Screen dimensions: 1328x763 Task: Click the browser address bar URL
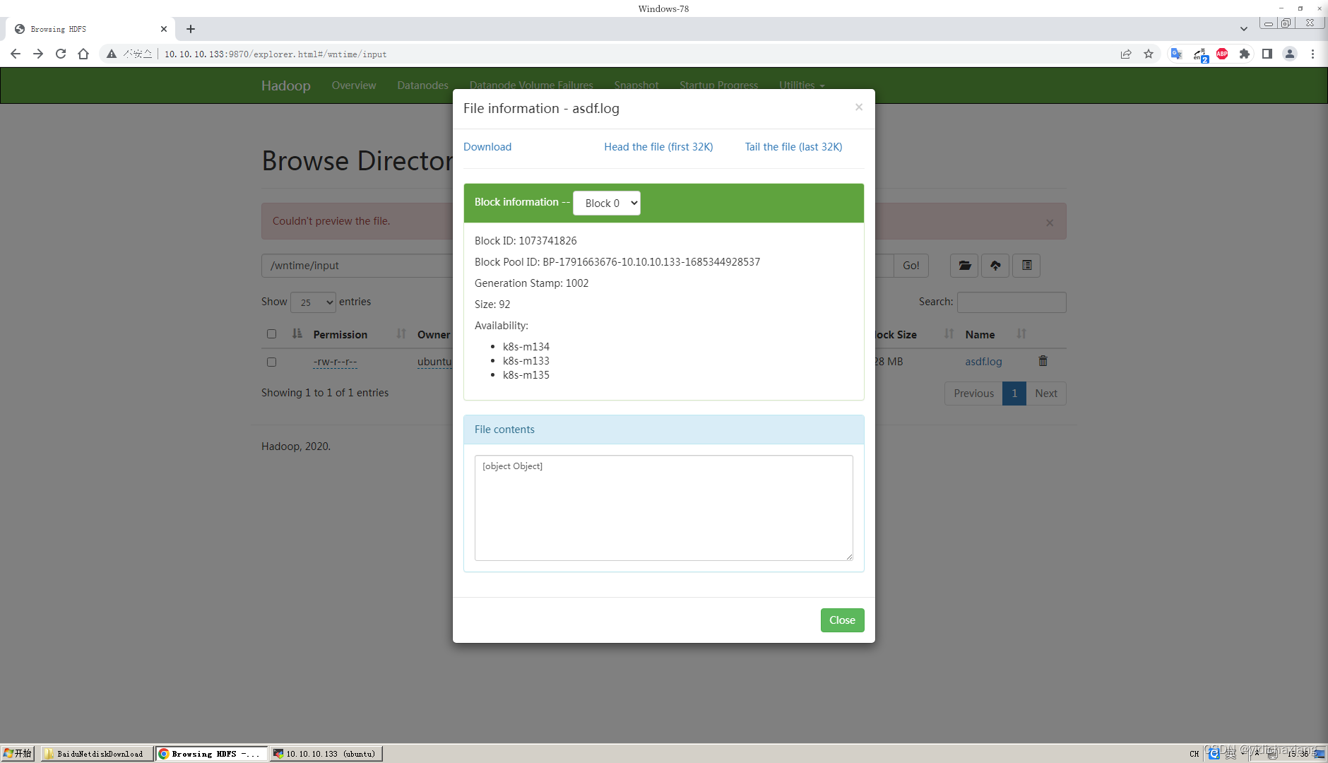(x=275, y=54)
